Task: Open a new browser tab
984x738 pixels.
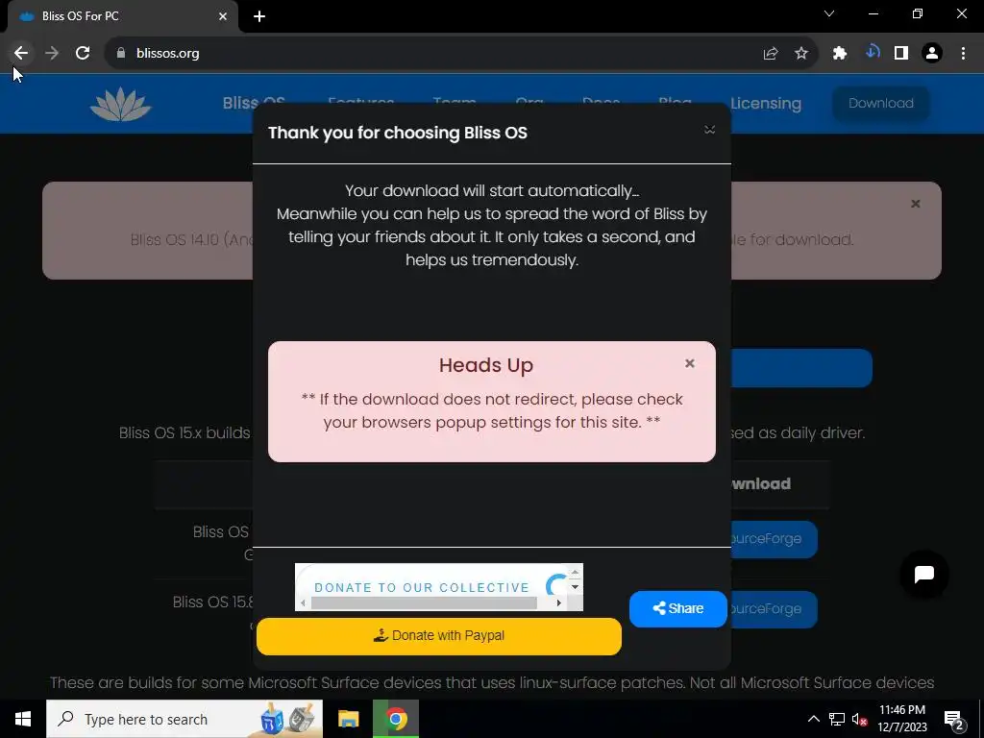Action: (x=259, y=16)
